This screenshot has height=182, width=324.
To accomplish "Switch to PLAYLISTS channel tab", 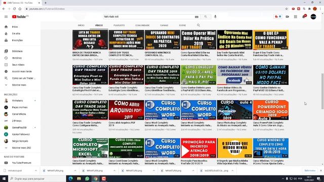I will click(119, 25).
